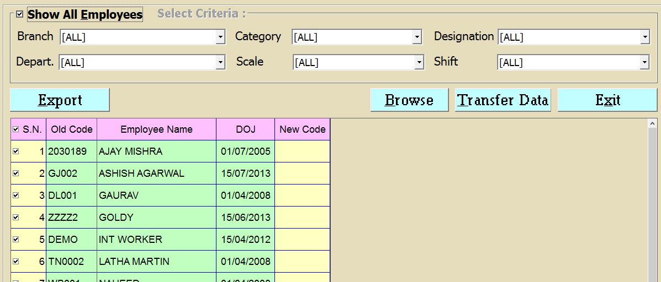Exit the form using the Exit button
This screenshot has width=661, height=282.
tap(607, 100)
